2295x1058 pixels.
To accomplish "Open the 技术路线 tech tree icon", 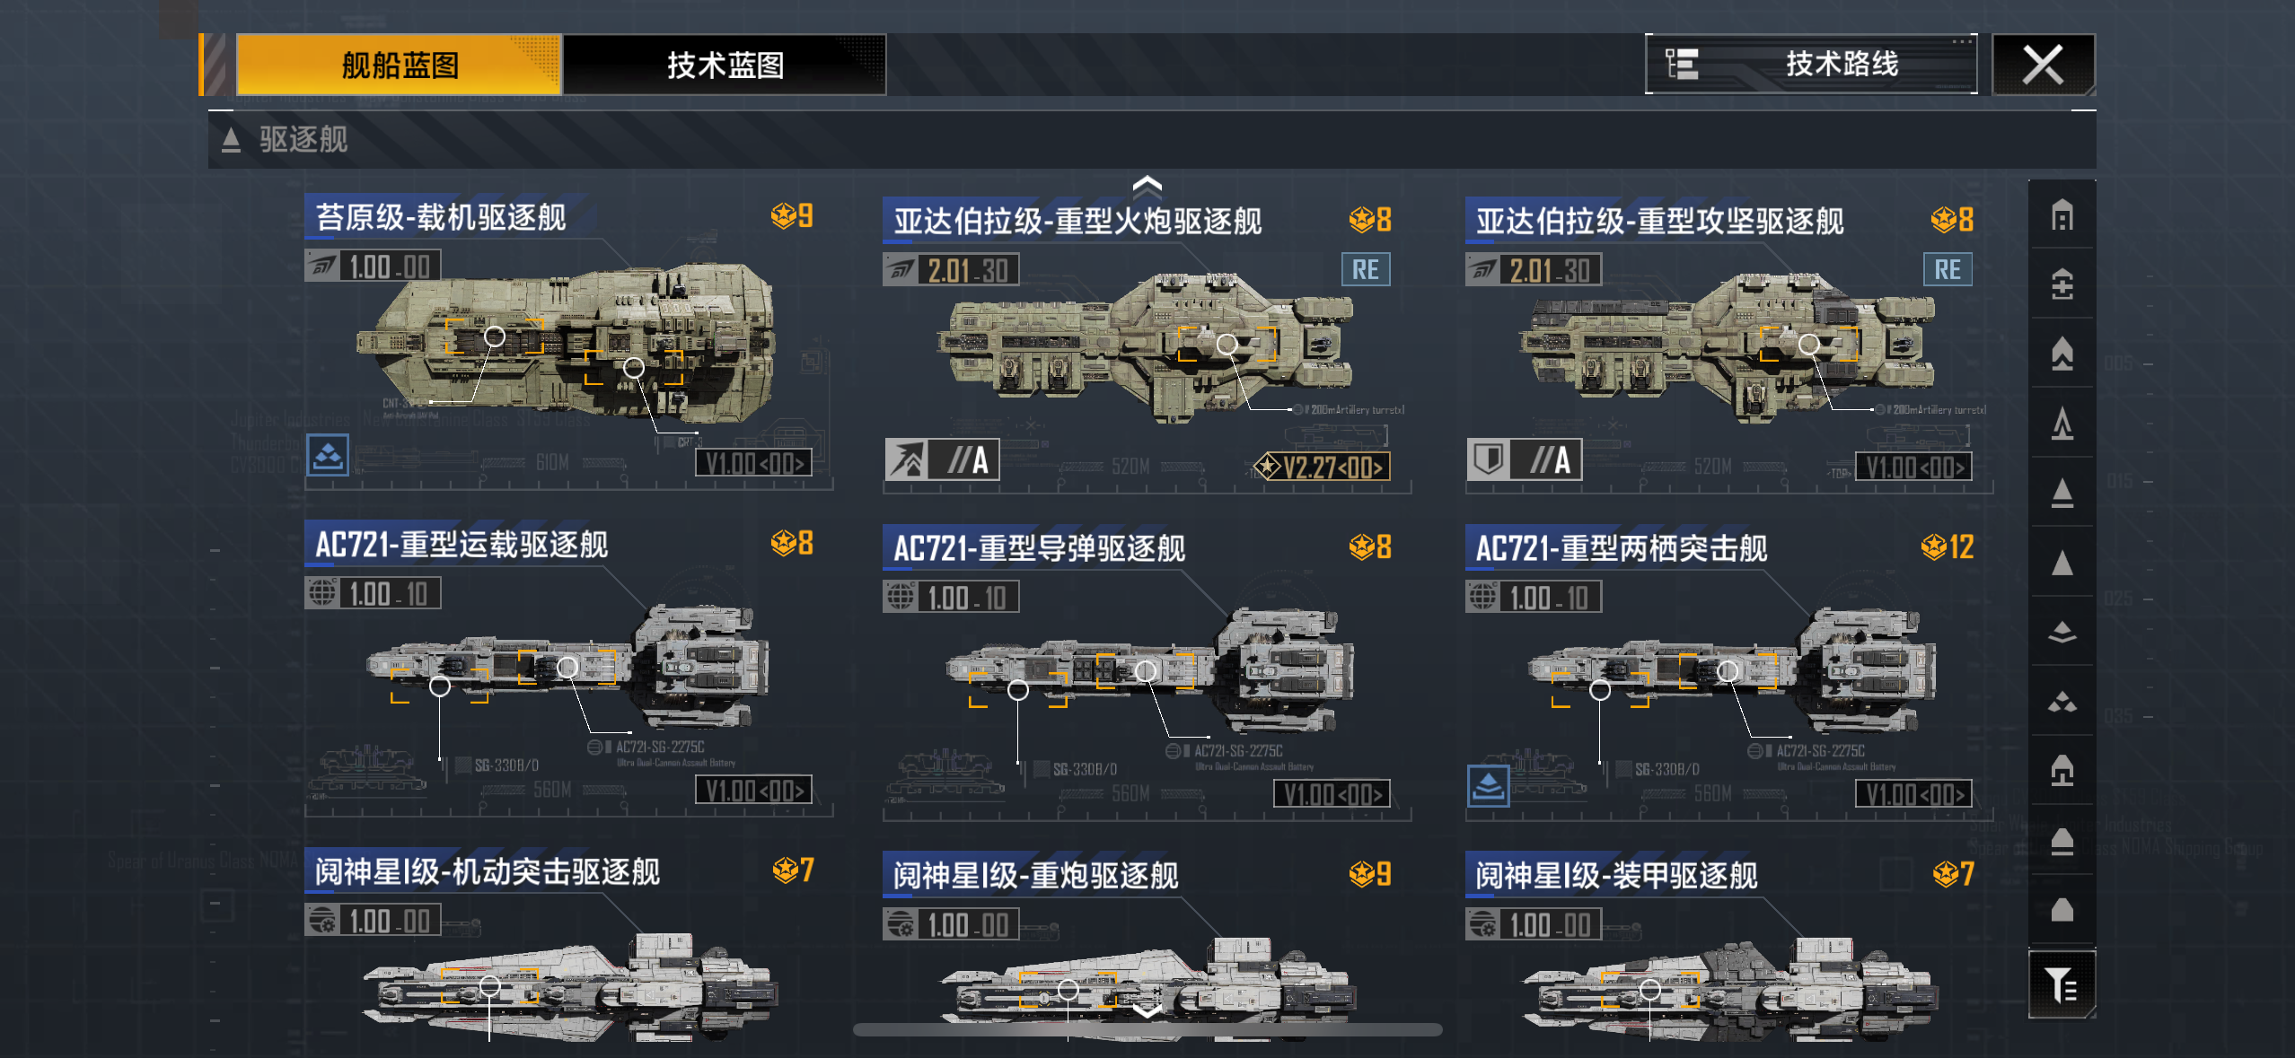I will [1682, 65].
